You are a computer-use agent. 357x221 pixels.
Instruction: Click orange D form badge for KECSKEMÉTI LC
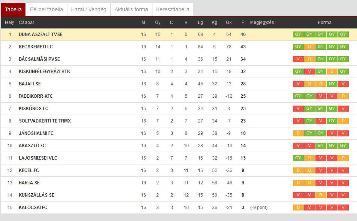pyautogui.click(x=309, y=47)
